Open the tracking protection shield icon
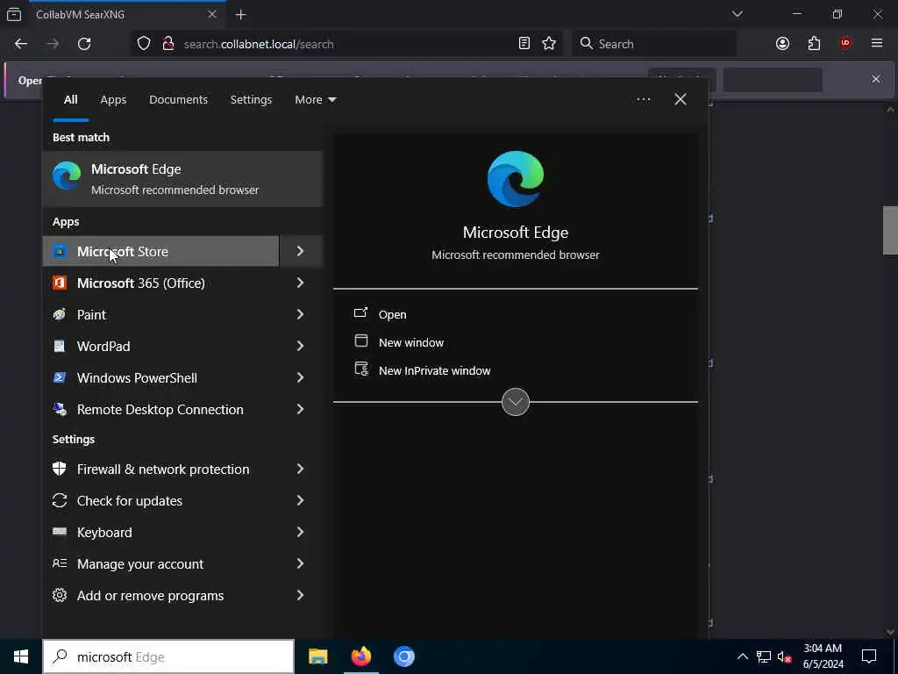The width and height of the screenshot is (898, 674). (144, 44)
